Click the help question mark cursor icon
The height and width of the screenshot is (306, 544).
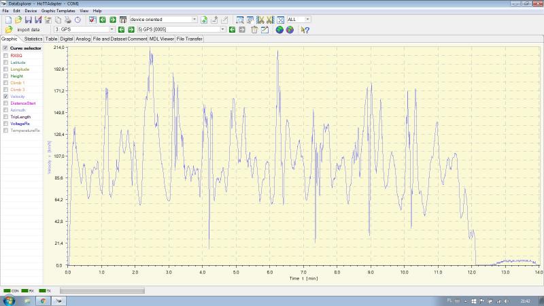click(305, 30)
